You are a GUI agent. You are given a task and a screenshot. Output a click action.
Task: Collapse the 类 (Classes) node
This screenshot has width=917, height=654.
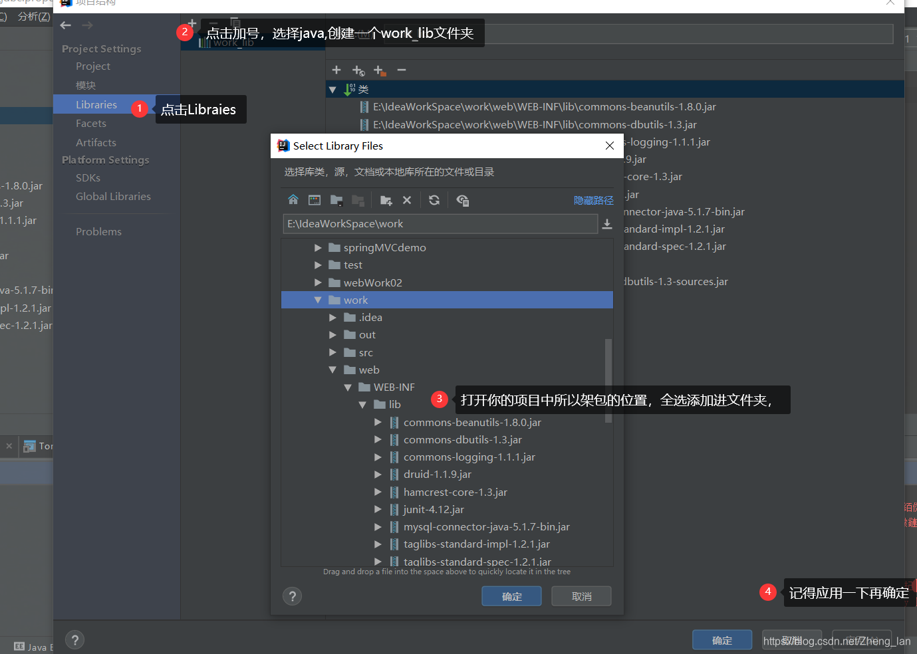coord(332,89)
